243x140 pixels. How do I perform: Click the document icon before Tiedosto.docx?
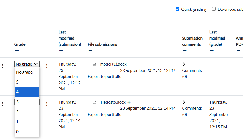point(95,103)
